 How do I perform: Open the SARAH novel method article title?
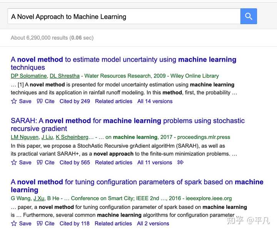(128, 124)
